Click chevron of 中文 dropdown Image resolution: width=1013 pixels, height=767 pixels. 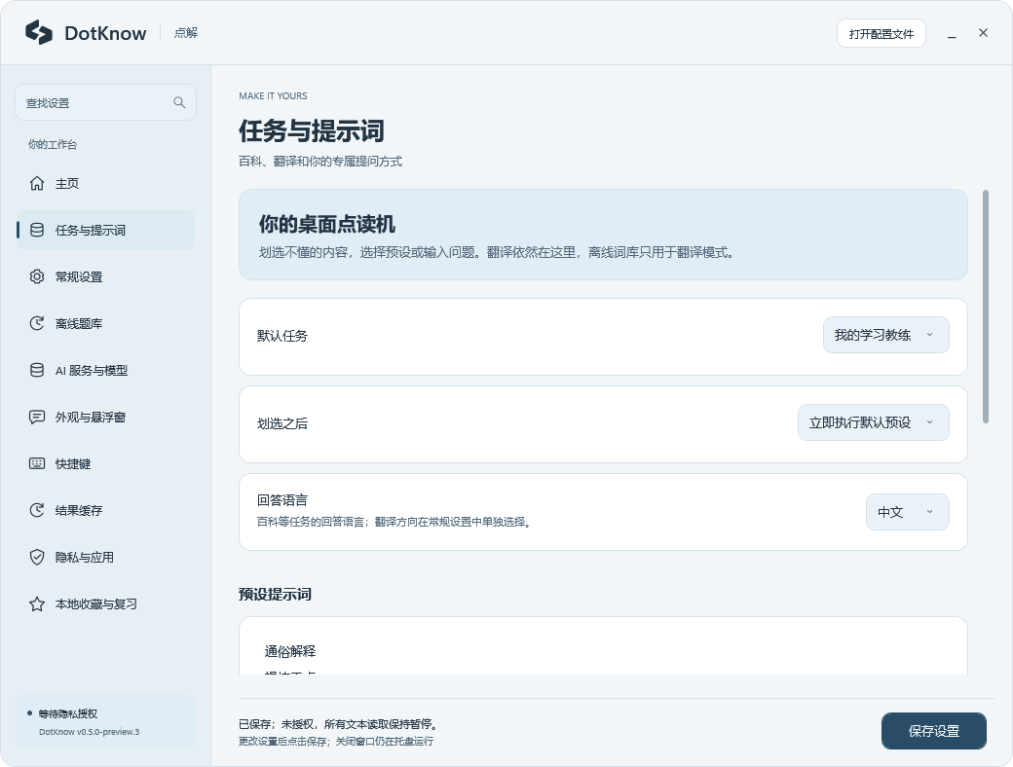929,512
